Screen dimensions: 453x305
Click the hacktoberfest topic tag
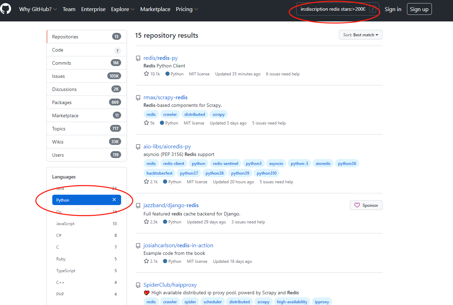coord(160,173)
